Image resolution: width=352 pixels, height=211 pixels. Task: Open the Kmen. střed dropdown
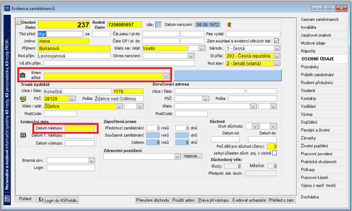tap(166, 76)
